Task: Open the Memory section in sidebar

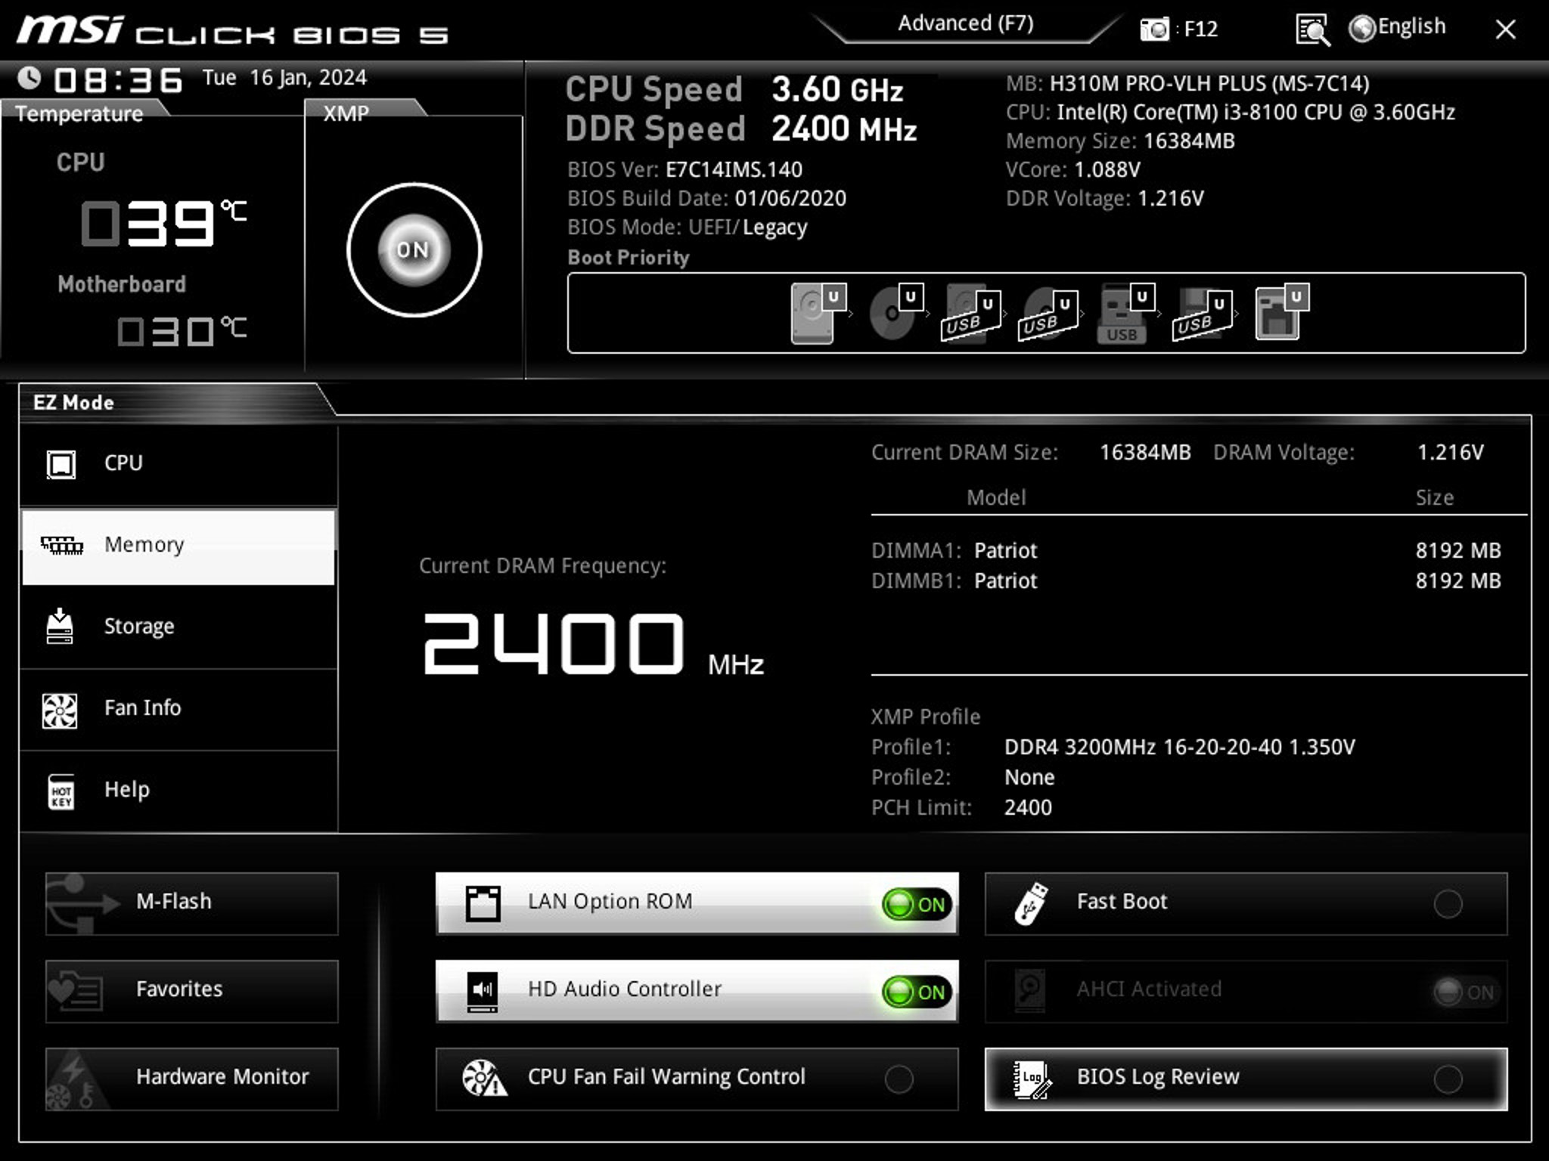Action: [178, 546]
